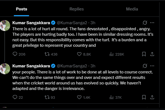Click Grok icon on the first post
The width and height of the screenshot is (165, 110).
[x=145, y=23]
